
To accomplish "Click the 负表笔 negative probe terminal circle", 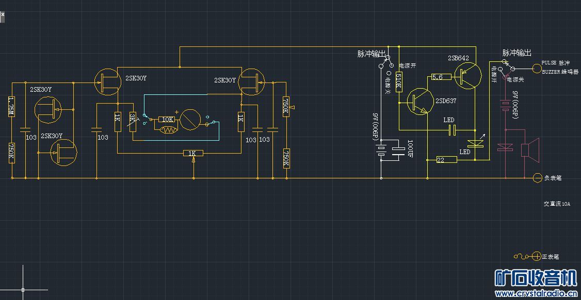I will (x=538, y=178).
